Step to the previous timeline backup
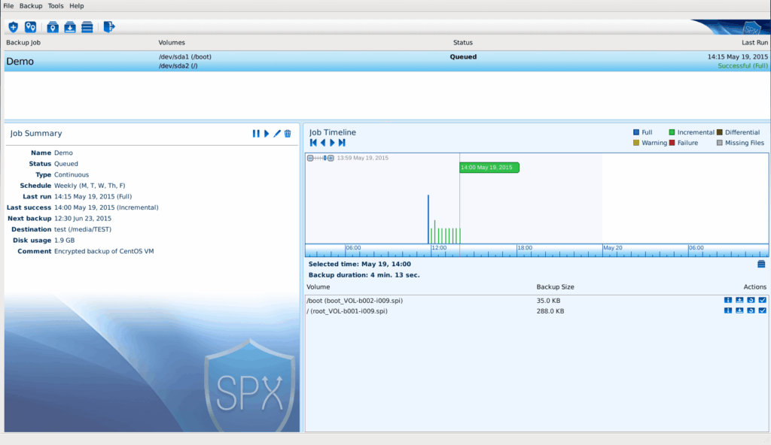 point(323,142)
